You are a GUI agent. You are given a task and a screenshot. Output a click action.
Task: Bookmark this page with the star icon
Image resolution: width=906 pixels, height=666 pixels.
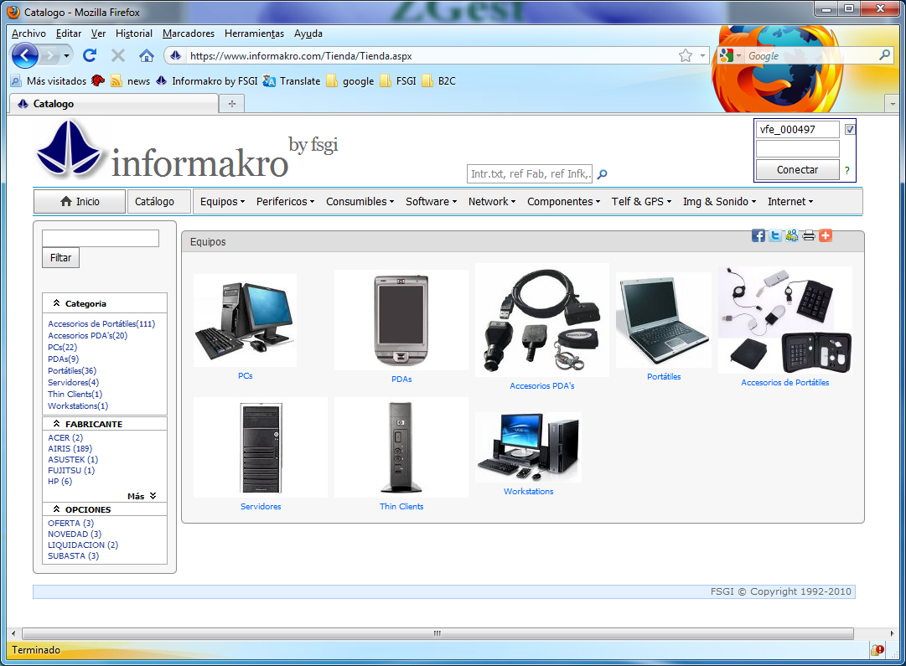pyautogui.click(x=686, y=55)
